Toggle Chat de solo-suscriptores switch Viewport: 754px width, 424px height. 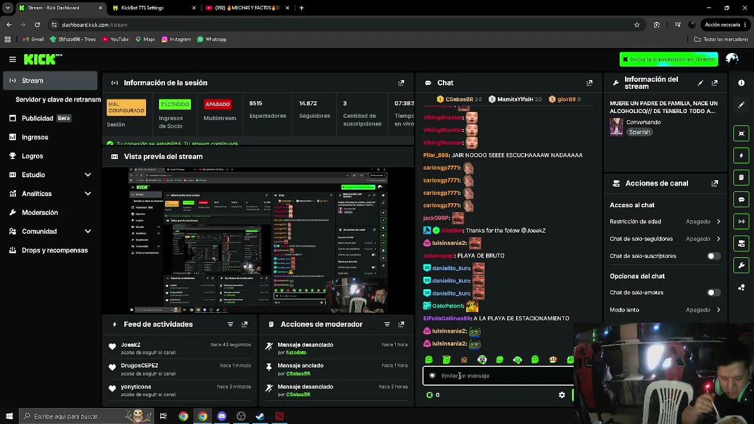713,256
